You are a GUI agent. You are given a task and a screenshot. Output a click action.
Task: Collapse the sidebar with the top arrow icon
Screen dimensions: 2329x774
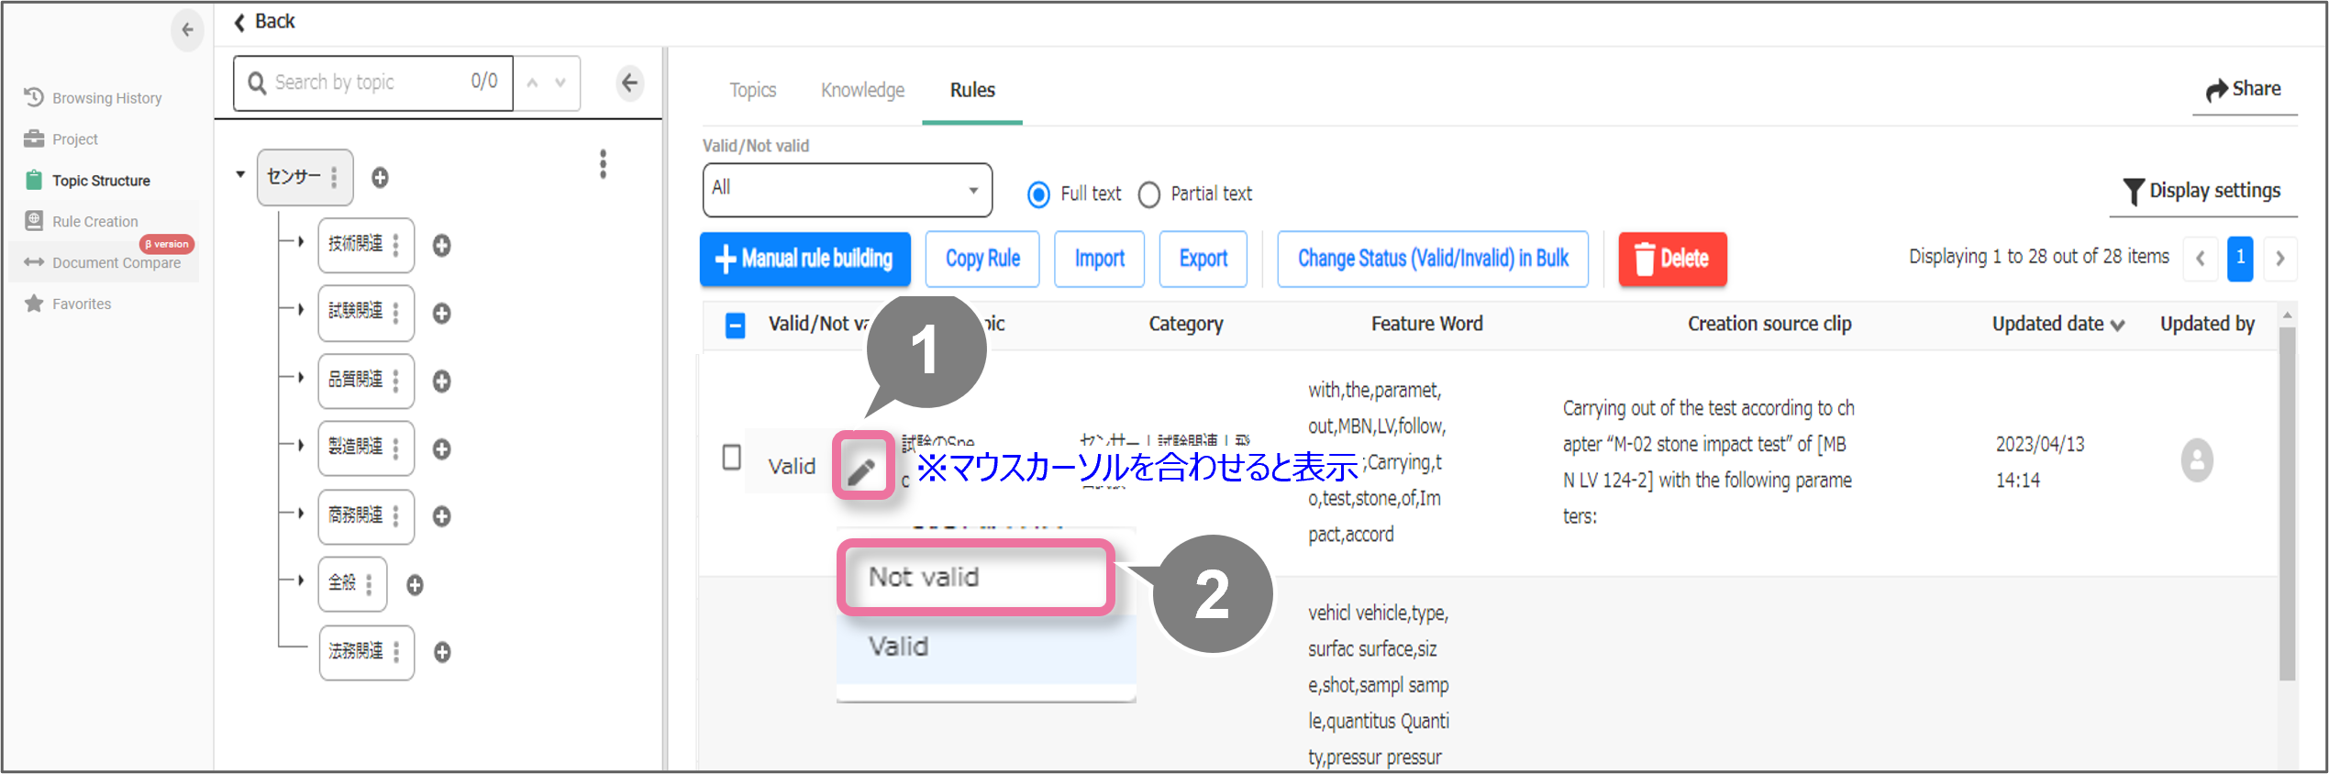click(x=187, y=30)
